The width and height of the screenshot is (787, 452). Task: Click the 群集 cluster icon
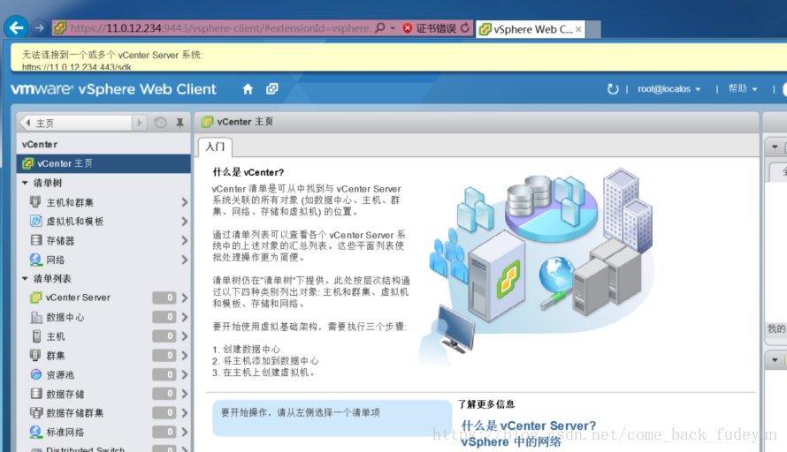tap(35, 355)
